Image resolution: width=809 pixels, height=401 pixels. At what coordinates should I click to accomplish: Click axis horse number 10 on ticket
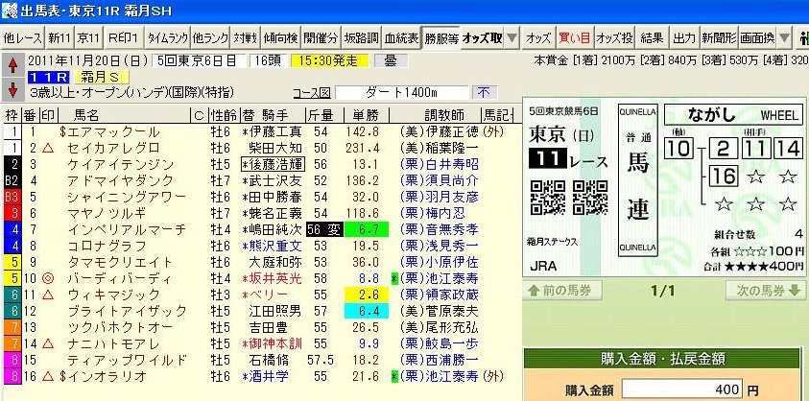[x=679, y=149]
